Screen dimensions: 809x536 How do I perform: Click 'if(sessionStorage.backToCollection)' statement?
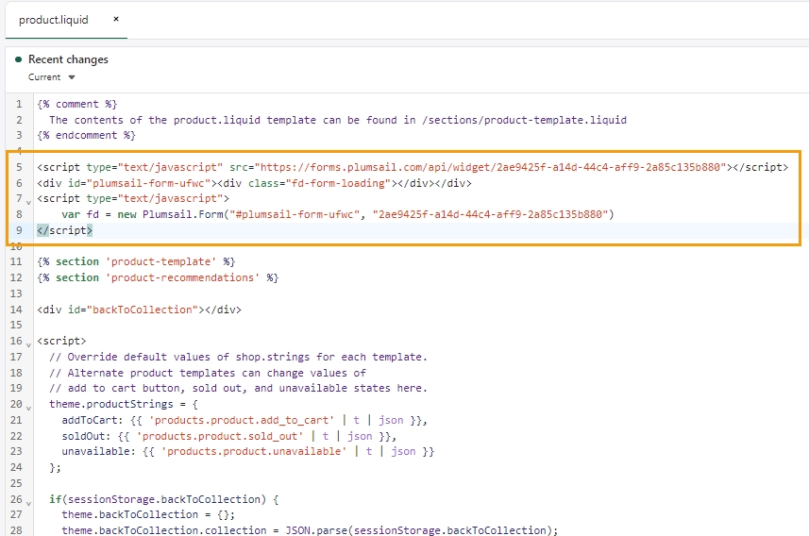tap(164, 499)
